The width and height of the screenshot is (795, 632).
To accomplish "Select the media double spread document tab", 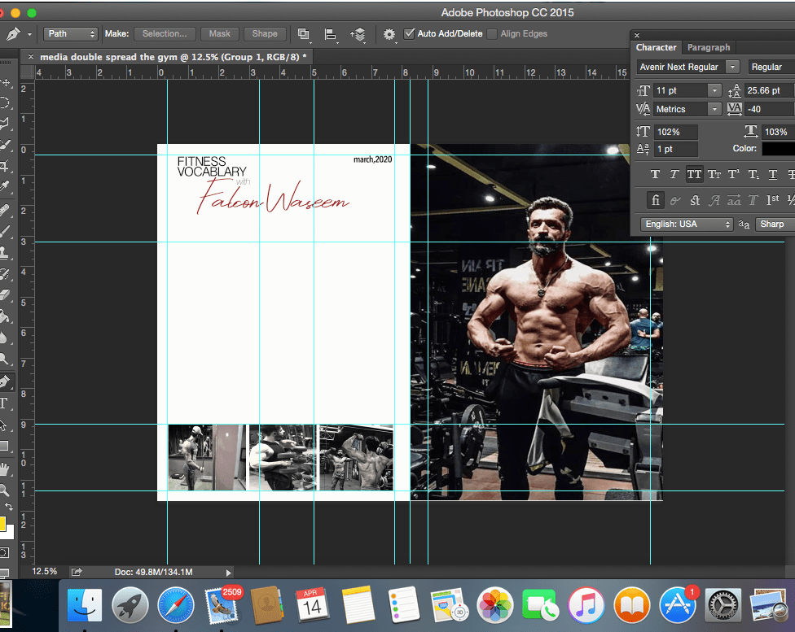I will 173,56.
